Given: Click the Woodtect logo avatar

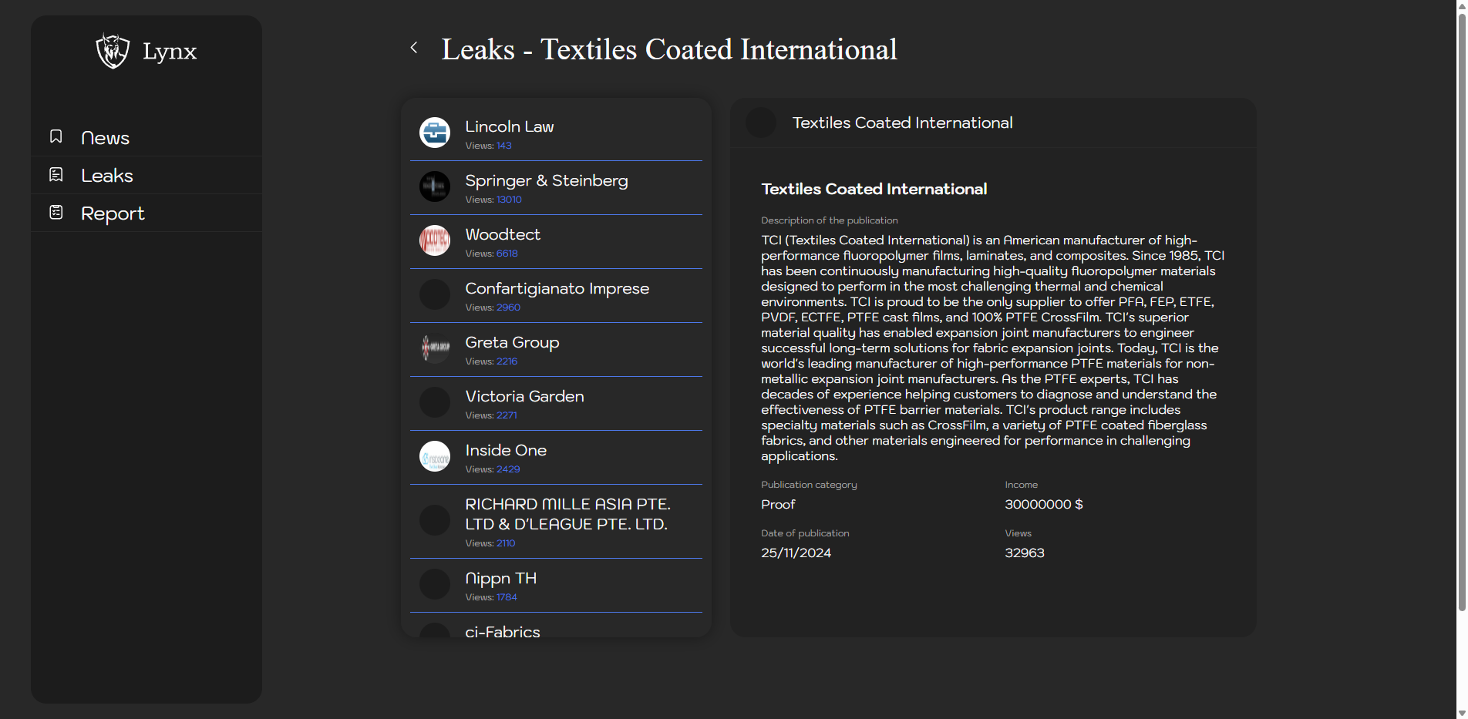Looking at the screenshot, I should tap(435, 240).
